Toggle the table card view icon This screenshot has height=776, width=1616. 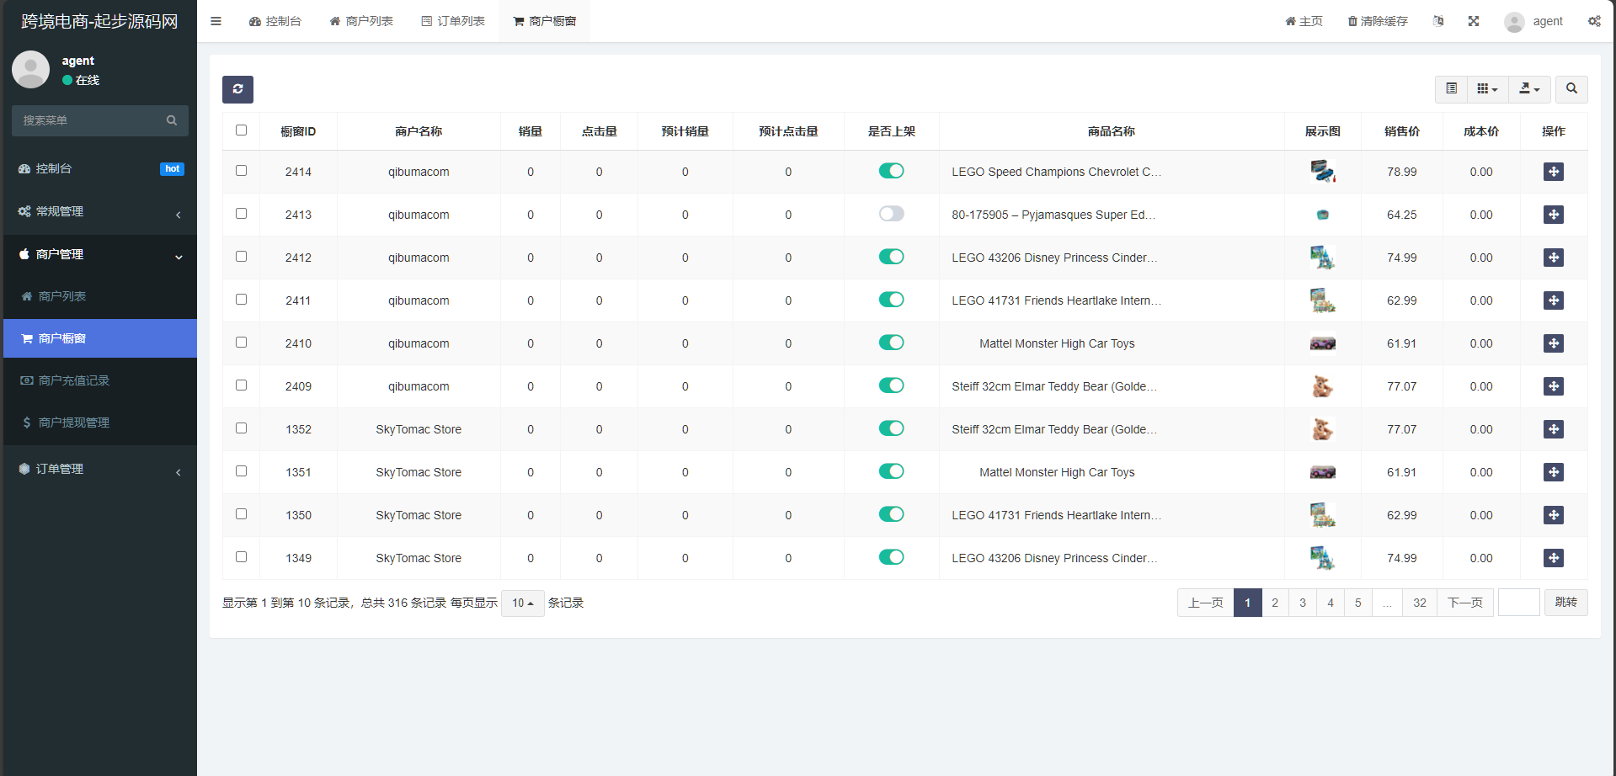click(1451, 89)
